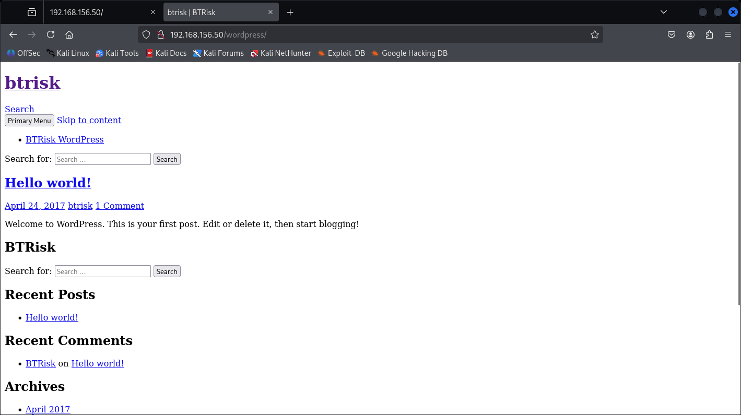Viewport: 741px width, 415px height.
Task: Open the OffSec bookmark
Action: point(23,53)
